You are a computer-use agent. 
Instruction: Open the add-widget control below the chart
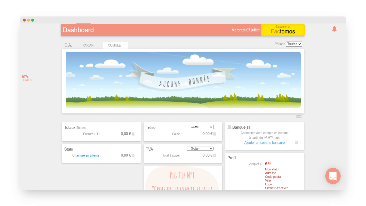[299, 116]
